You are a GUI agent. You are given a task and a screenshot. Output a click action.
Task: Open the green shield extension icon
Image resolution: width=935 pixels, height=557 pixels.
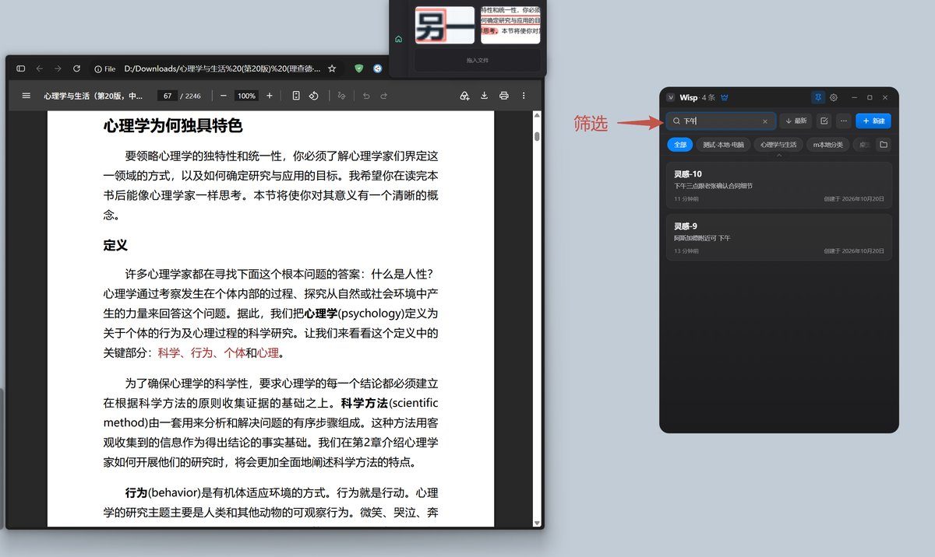click(359, 68)
